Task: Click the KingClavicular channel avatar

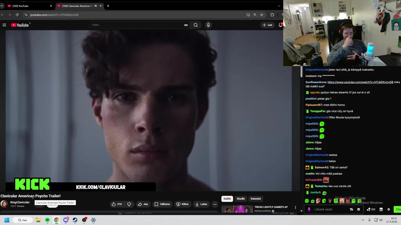Action: (4, 204)
